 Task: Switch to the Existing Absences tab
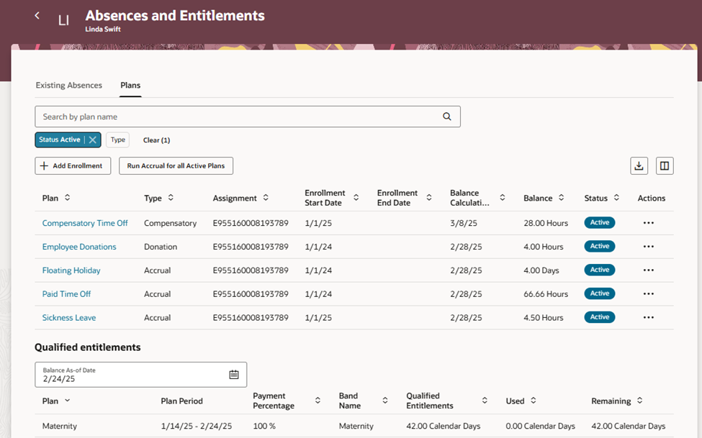tap(69, 85)
